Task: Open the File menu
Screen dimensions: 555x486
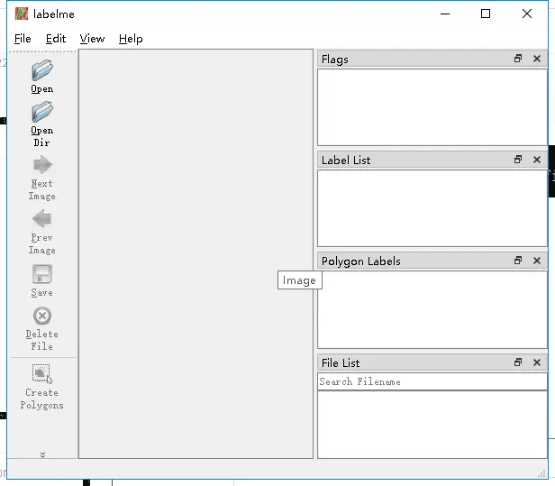Action: [x=23, y=39]
